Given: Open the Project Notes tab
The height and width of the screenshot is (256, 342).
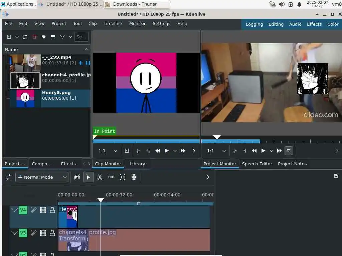Looking at the screenshot, I should [x=292, y=164].
